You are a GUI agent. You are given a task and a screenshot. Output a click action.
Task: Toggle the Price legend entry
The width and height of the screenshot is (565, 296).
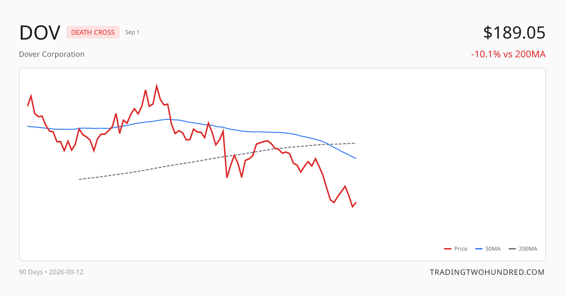tap(456, 249)
